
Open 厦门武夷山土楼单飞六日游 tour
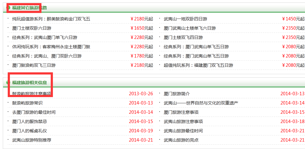190,28
